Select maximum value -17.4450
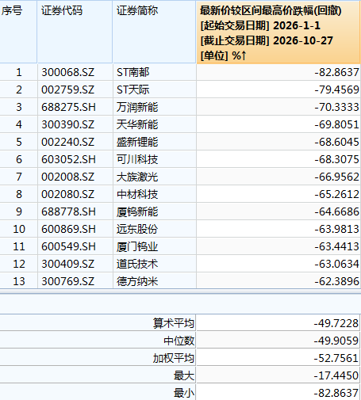Image resolution: width=361 pixels, height=400 pixels. (x=336, y=375)
